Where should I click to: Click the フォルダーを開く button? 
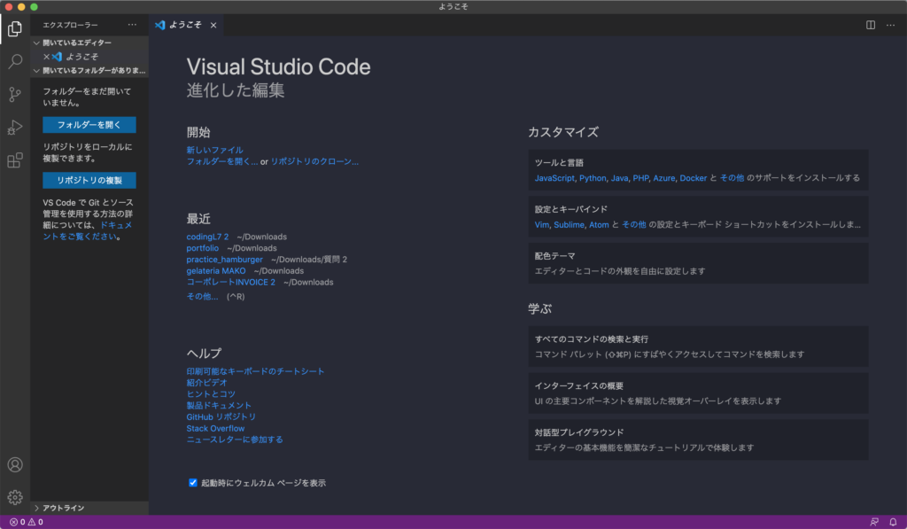(89, 125)
